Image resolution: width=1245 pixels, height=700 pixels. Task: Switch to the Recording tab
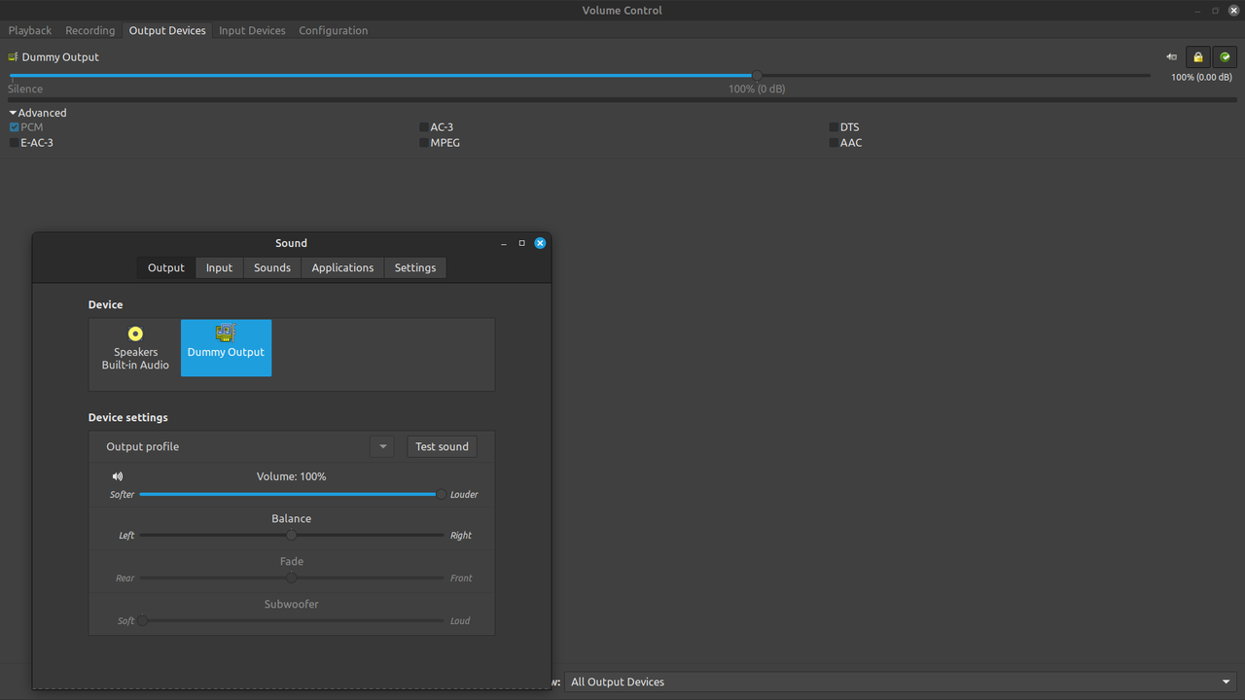(89, 30)
